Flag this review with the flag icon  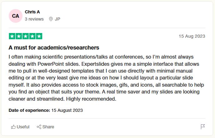click(x=203, y=127)
